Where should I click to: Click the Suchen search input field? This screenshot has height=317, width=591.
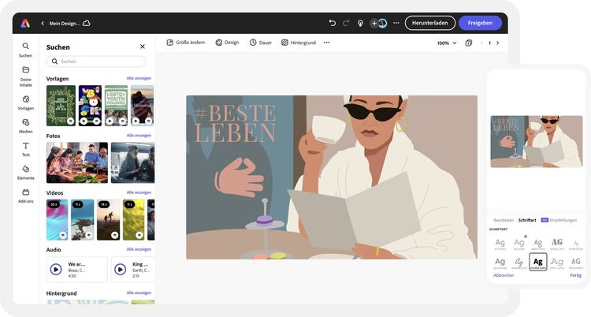click(x=96, y=62)
